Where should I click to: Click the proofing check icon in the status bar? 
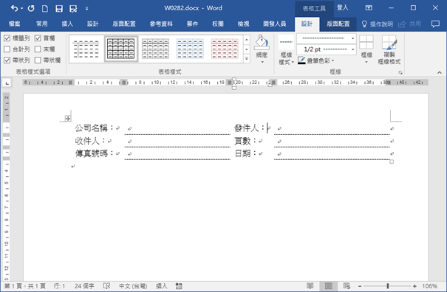[x=106, y=286]
